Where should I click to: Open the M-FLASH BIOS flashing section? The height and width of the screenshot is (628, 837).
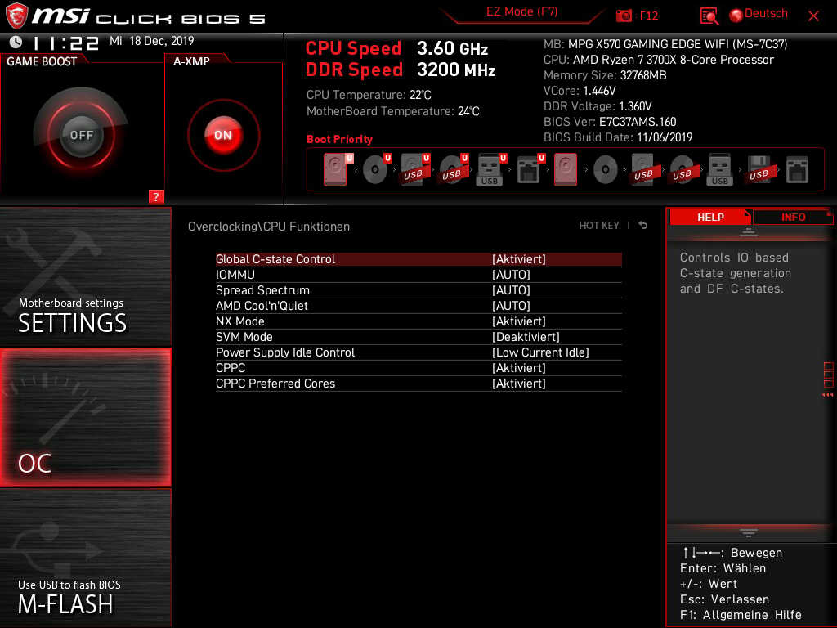point(85,558)
